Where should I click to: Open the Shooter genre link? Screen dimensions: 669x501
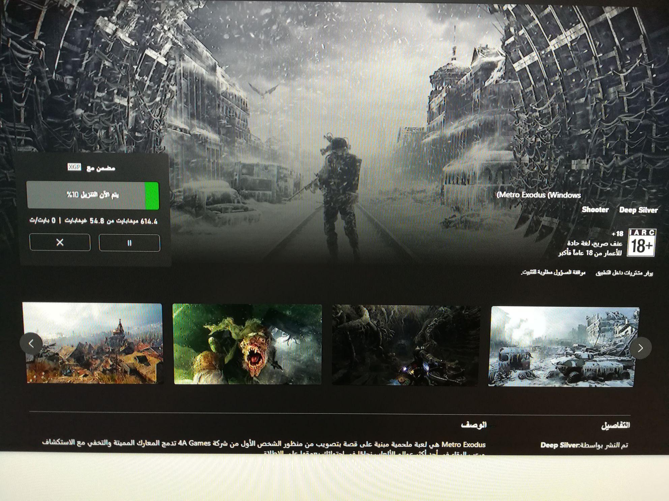[x=595, y=210]
